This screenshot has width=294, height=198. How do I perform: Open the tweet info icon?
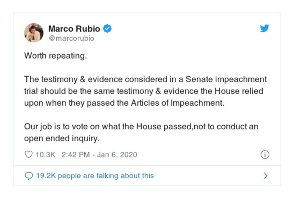265,155
